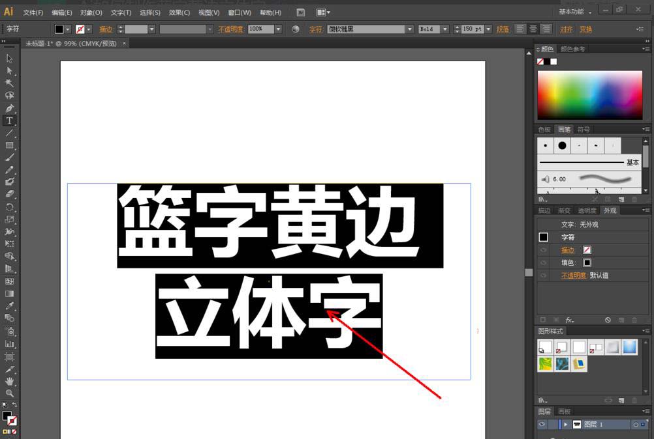Click the recolor artwork globe icon
Image resolution: width=654 pixels, height=439 pixels.
[x=296, y=29]
